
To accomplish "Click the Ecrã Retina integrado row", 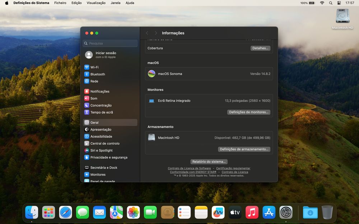I will (209, 101).
